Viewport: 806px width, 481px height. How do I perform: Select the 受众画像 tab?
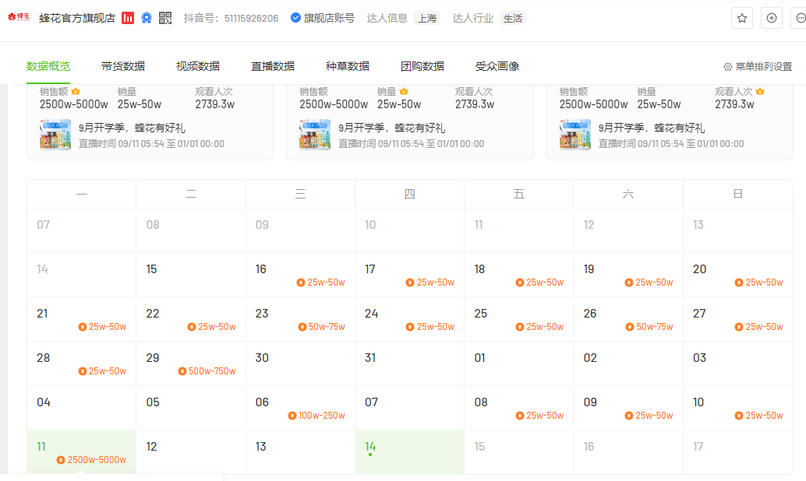pos(497,66)
